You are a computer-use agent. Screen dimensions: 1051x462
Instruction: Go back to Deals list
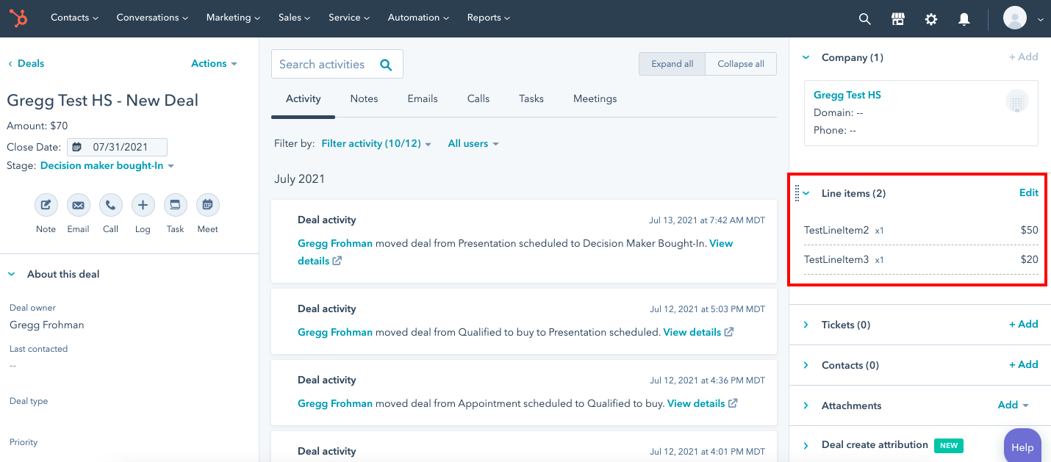click(26, 63)
